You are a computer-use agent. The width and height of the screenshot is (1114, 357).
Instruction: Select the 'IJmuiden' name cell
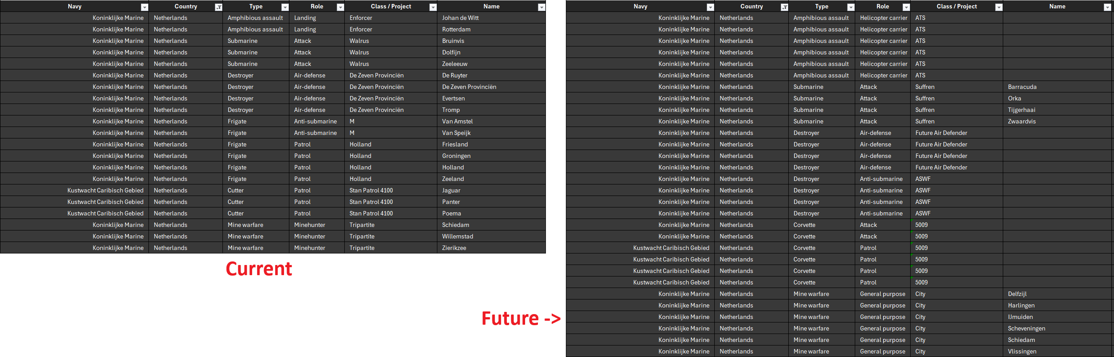point(1057,317)
